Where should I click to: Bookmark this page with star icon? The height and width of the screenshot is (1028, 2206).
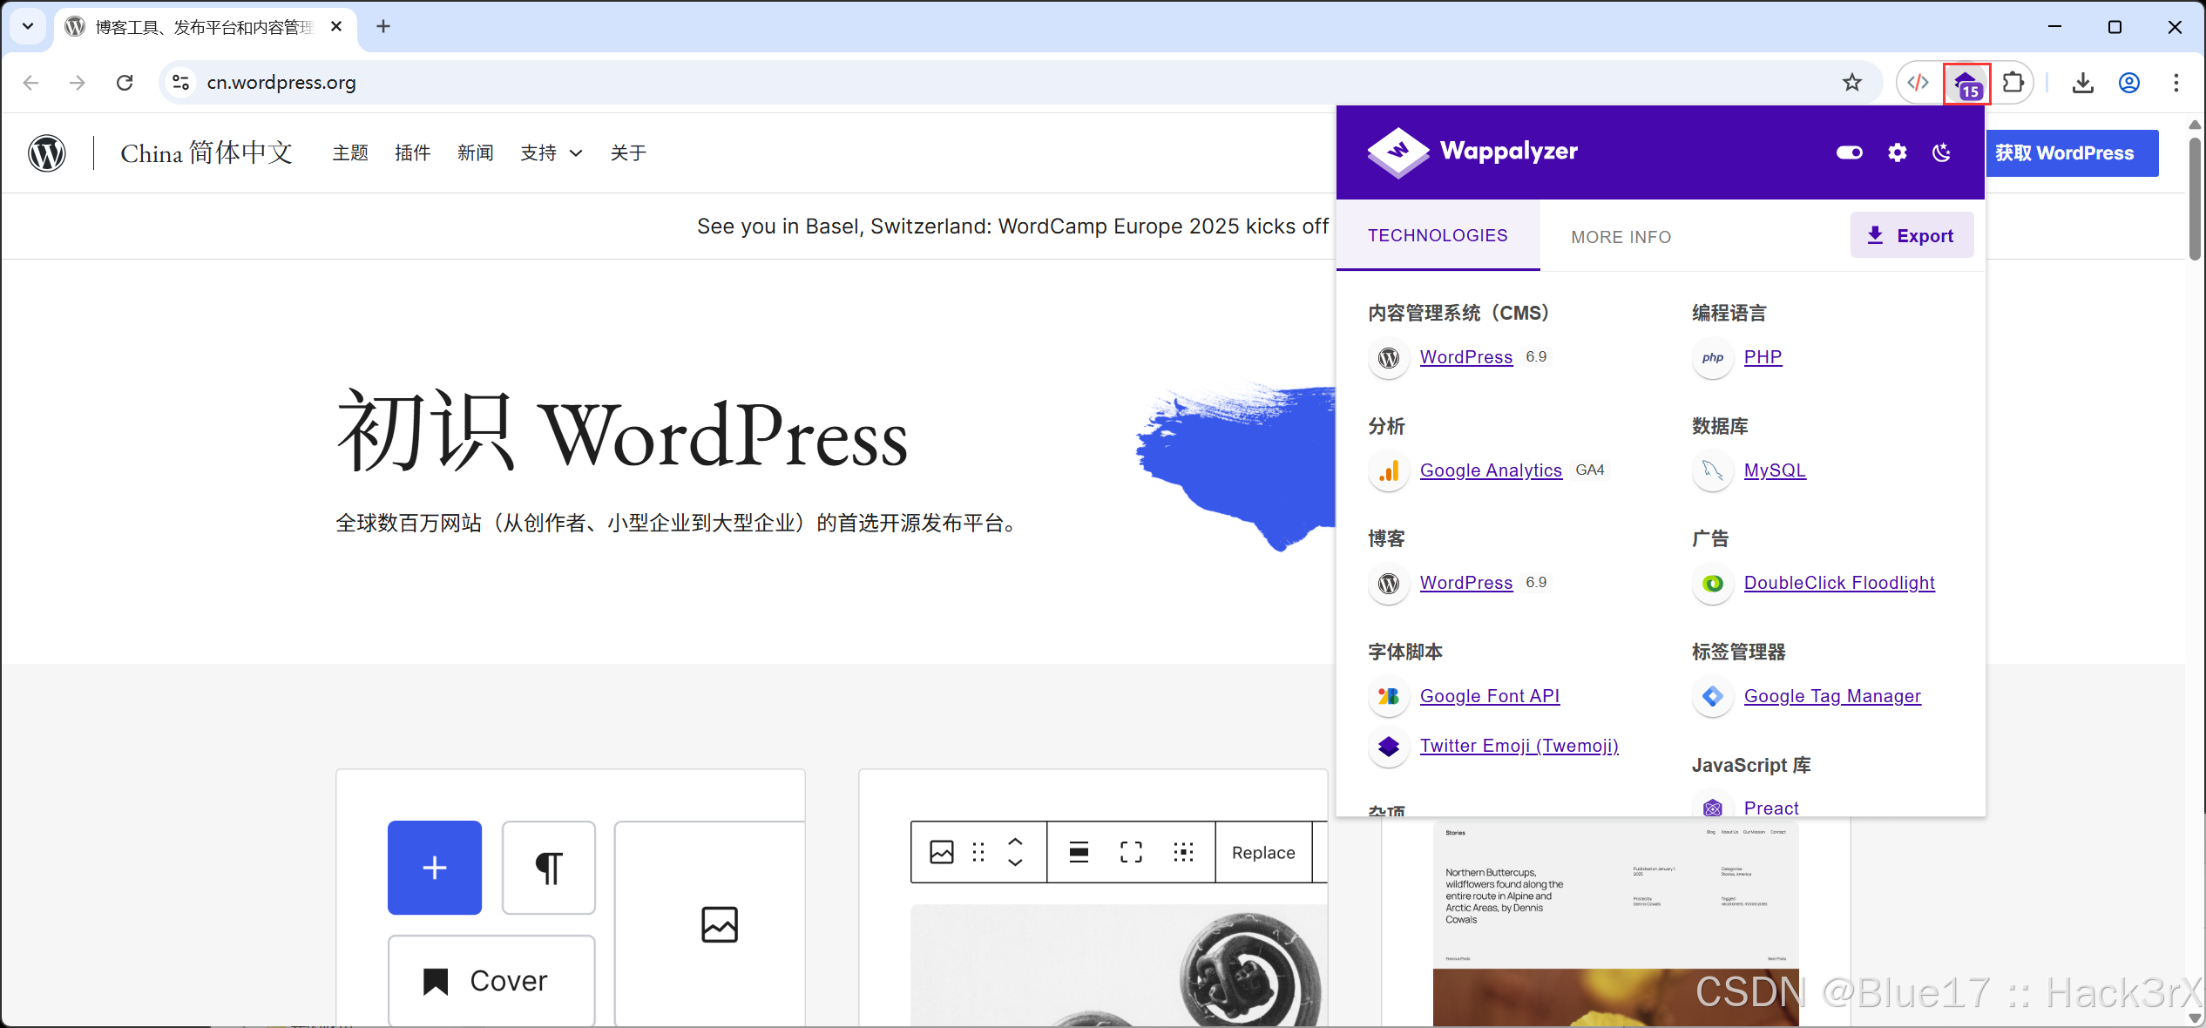tap(1851, 83)
